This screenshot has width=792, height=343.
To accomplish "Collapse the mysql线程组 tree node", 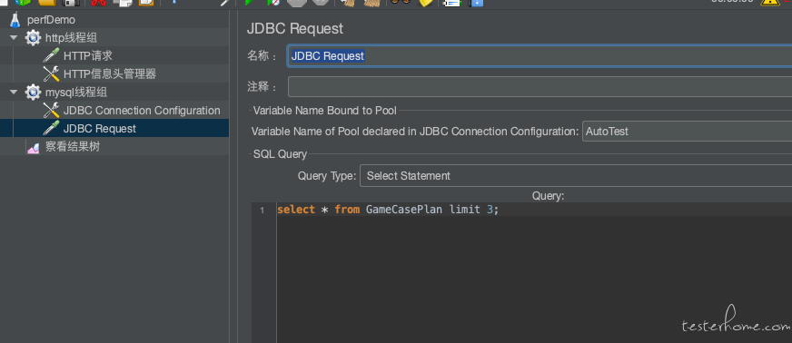I will click(x=14, y=93).
